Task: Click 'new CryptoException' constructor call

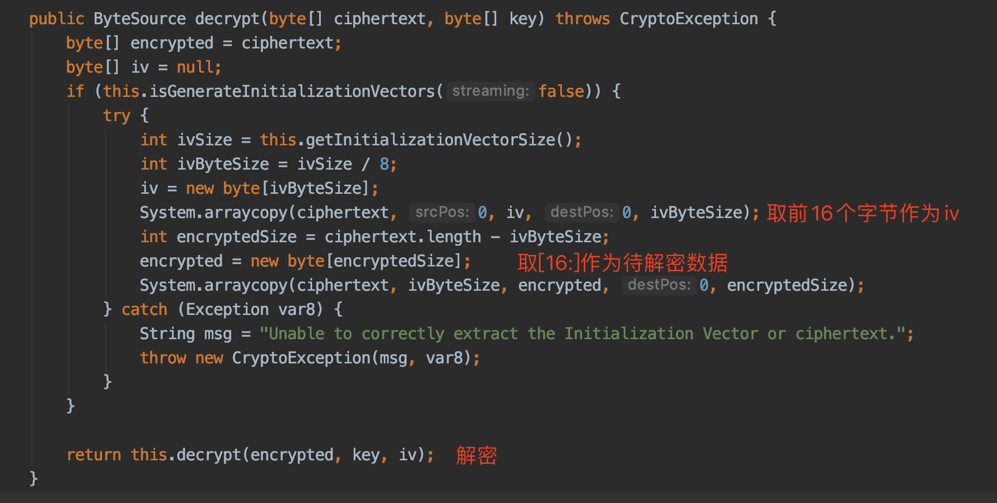Action: coord(283,358)
